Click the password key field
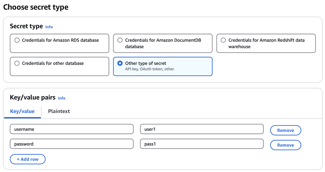This screenshot has height=172, width=325. pyautogui.click(x=71, y=144)
